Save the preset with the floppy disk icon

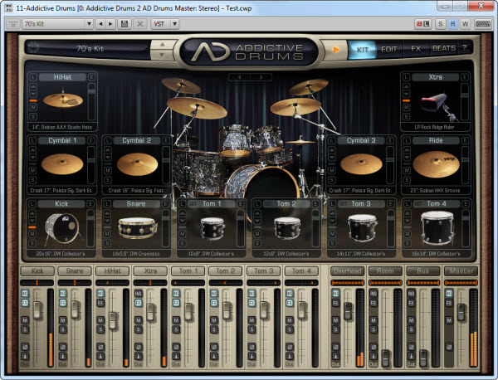click(x=124, y=24)
